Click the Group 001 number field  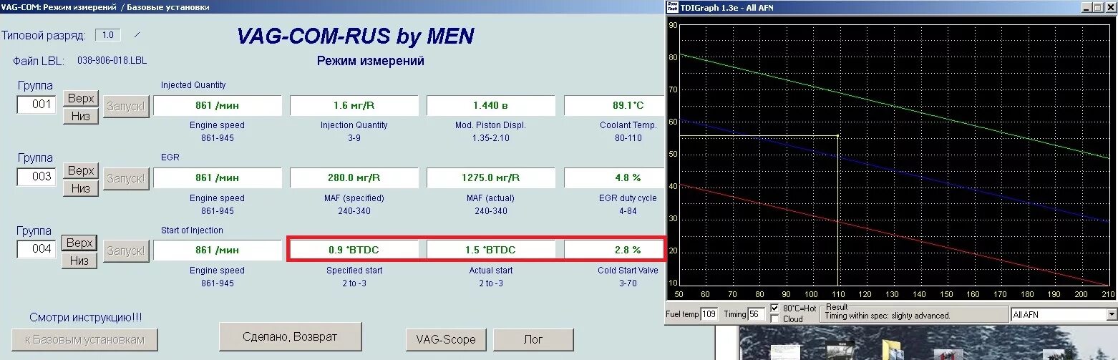[x=37, y=104]
